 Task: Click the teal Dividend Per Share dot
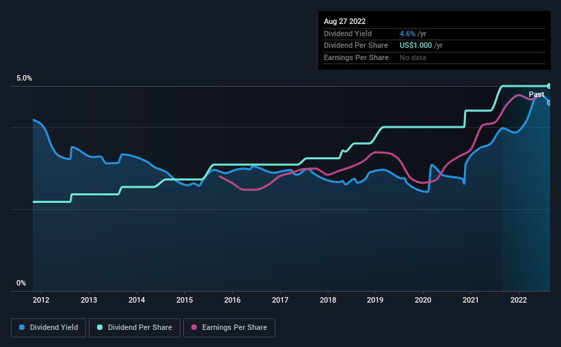tap(100, 327)
